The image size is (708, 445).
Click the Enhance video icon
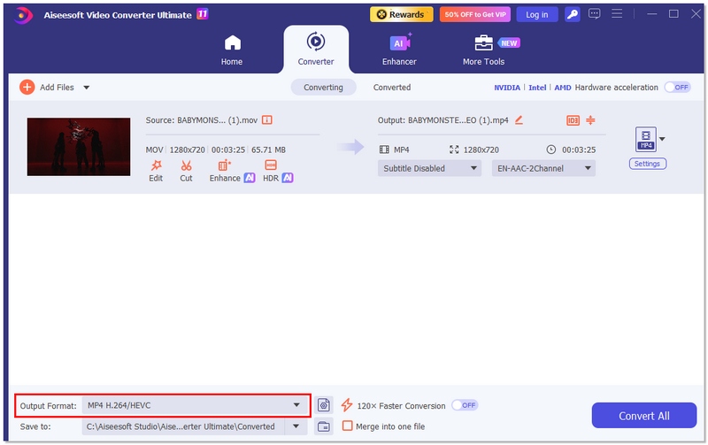(x=224, y=165)
